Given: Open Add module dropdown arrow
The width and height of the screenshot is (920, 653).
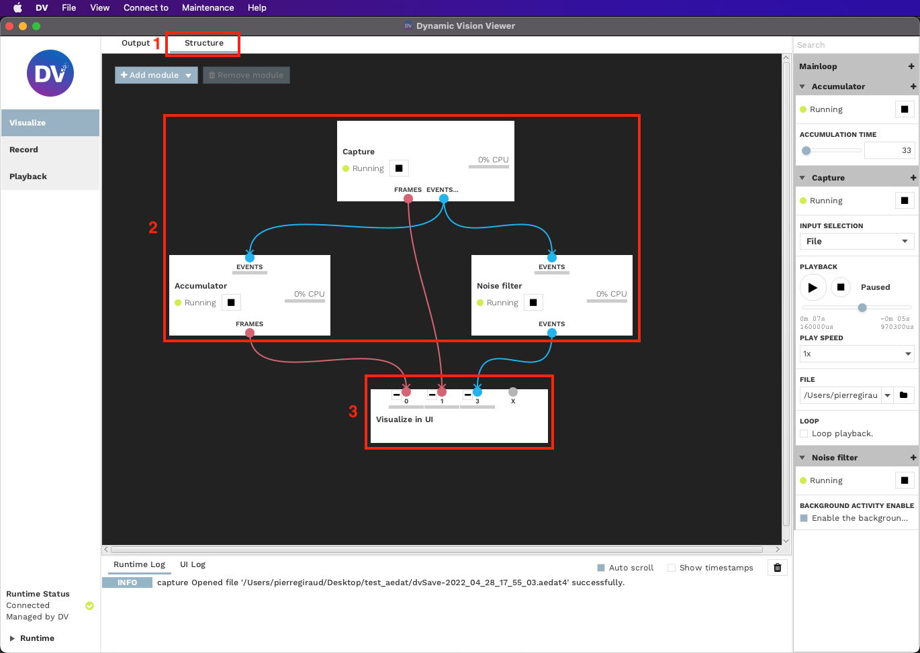Looking at the screenshot, I should [x=189, y=75].
